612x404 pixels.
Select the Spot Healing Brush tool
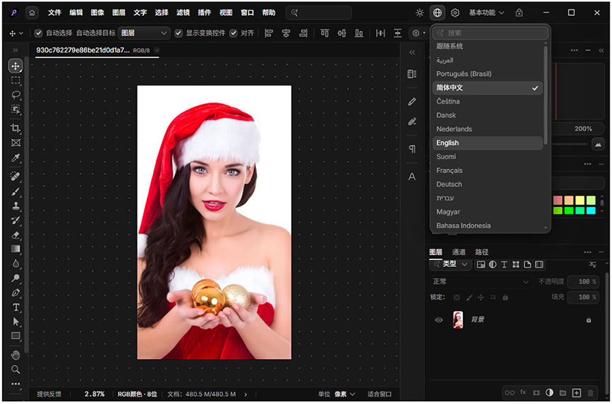(x=16, y=177)
